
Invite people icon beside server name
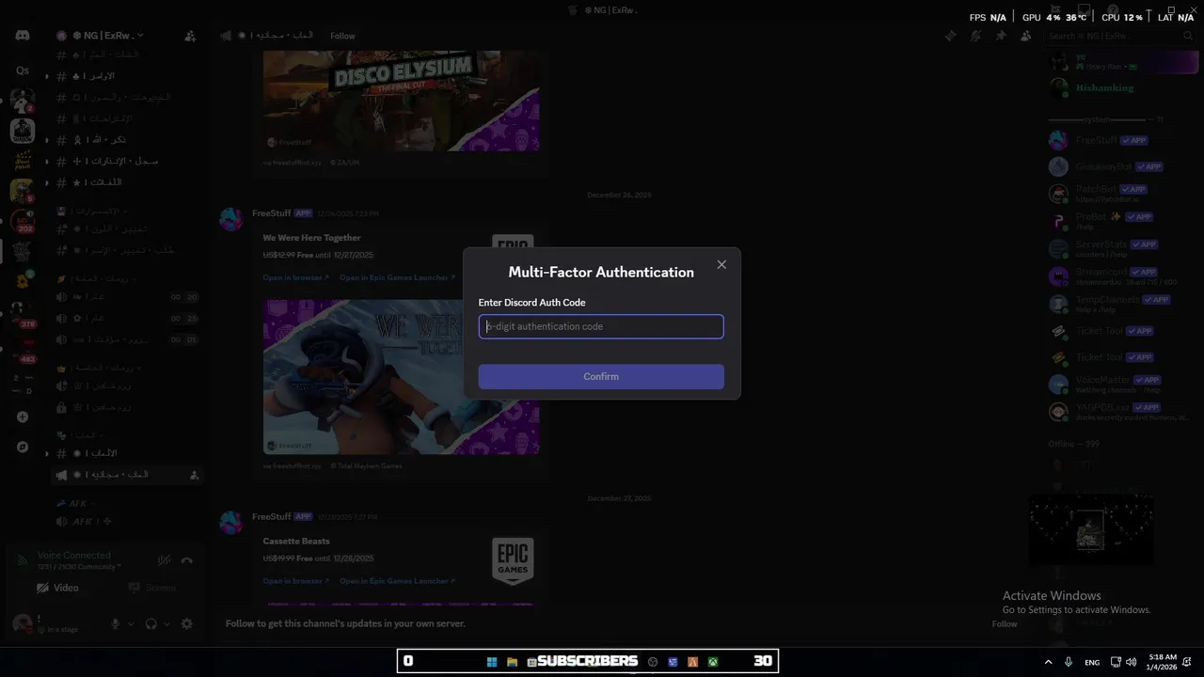[190, 36]
